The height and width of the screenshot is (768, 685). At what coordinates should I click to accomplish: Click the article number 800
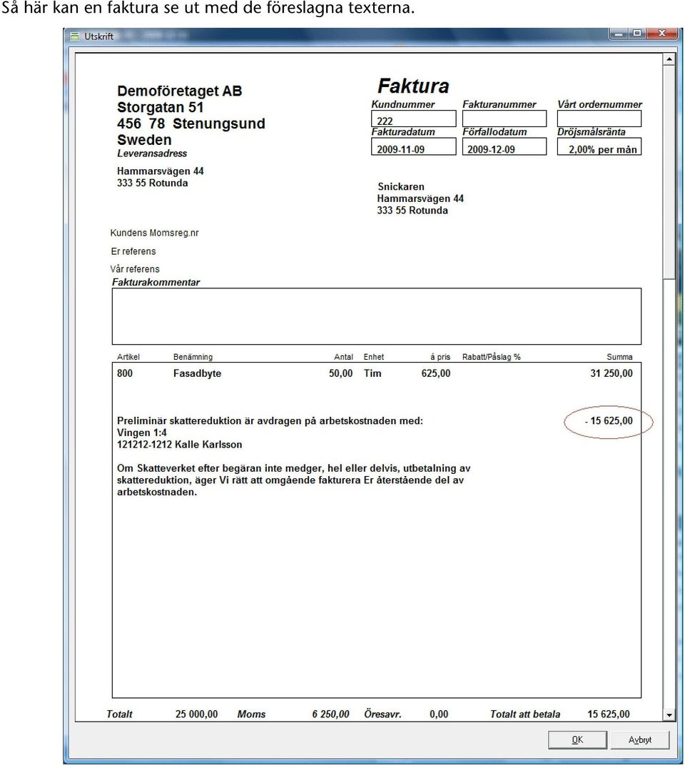coord(125,373)
